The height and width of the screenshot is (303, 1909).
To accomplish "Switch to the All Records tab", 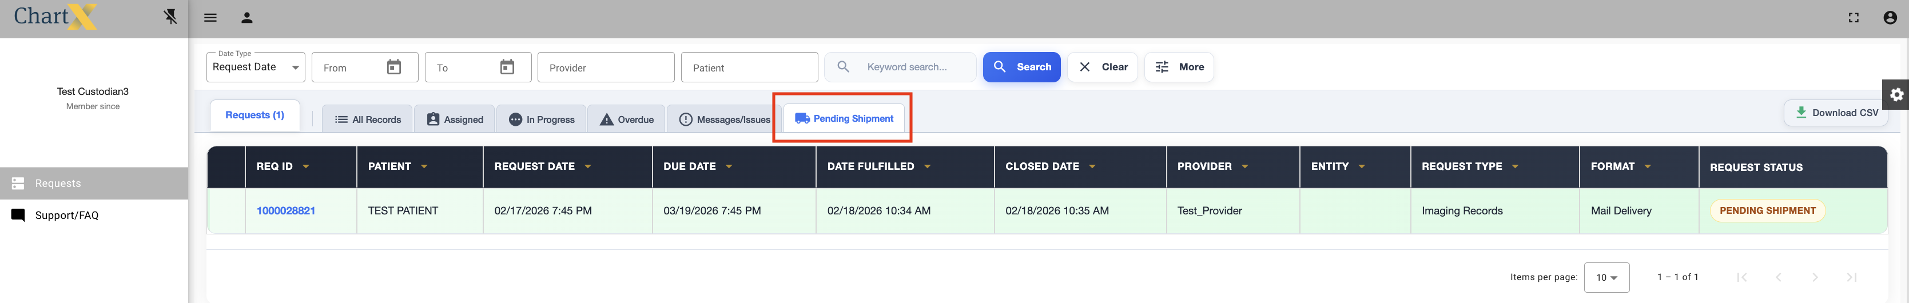I will (368, 119).
